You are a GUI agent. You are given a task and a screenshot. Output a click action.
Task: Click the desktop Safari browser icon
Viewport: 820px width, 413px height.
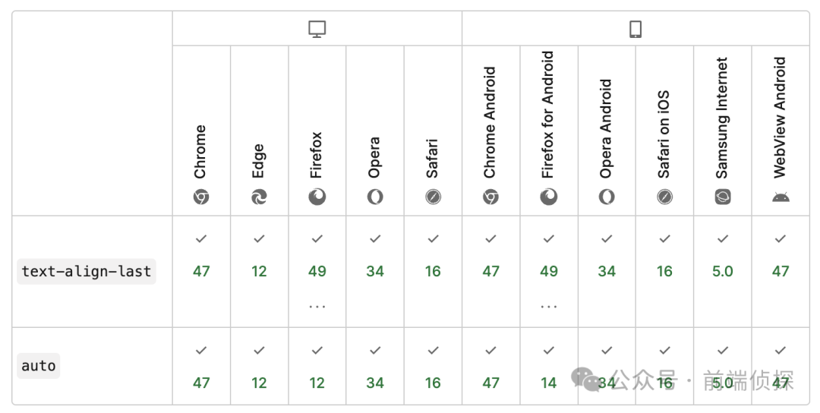pos(433,197)
